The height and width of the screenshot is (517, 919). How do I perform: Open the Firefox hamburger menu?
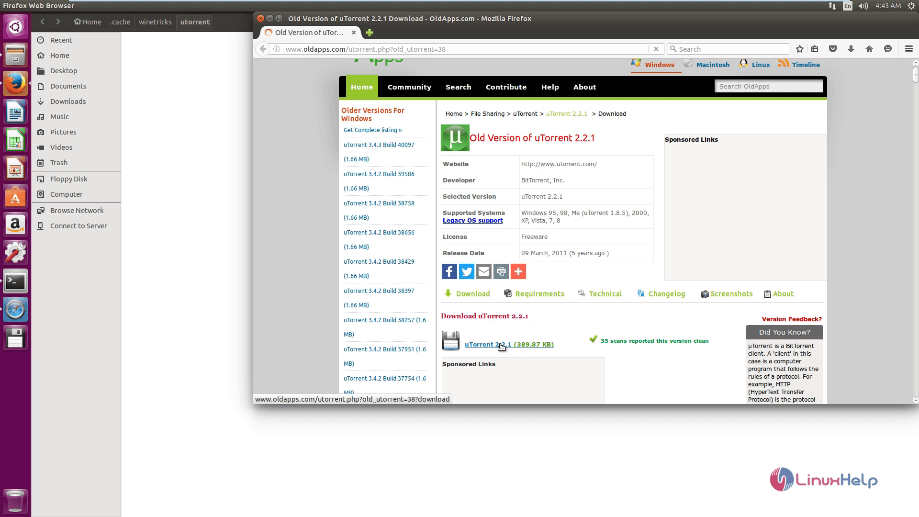tap(909, 49)
